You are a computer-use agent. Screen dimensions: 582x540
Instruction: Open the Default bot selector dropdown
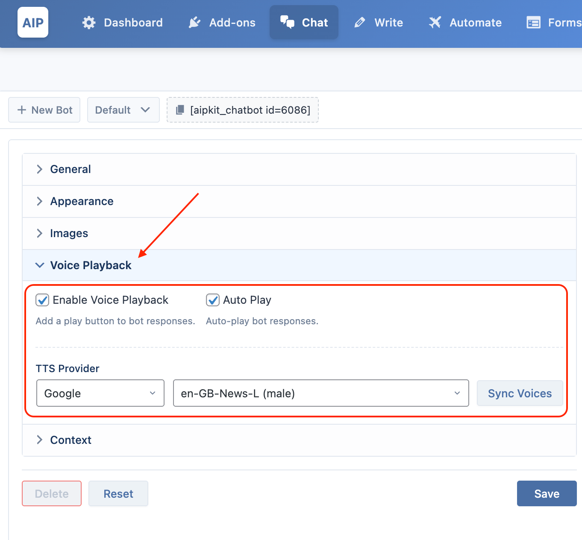(x=123, y=110)
